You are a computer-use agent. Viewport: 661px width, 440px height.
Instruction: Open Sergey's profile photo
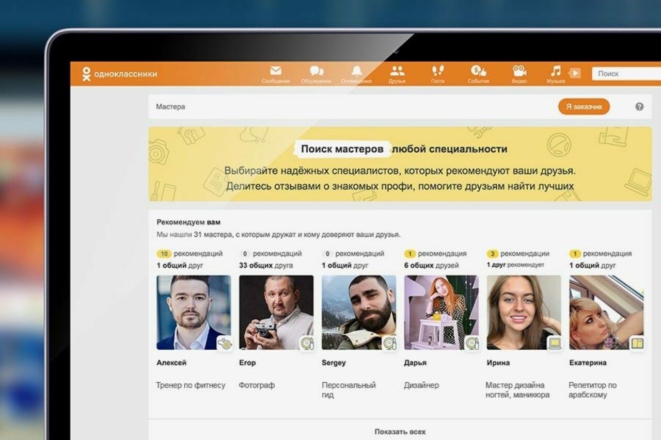pyautogui.click(x=359, y=312)
